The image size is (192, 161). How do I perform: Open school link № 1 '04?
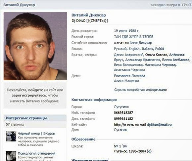click(120, 146)
